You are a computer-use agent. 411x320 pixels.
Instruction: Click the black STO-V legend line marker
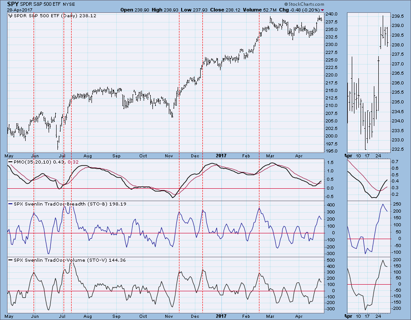pos(11,260)
